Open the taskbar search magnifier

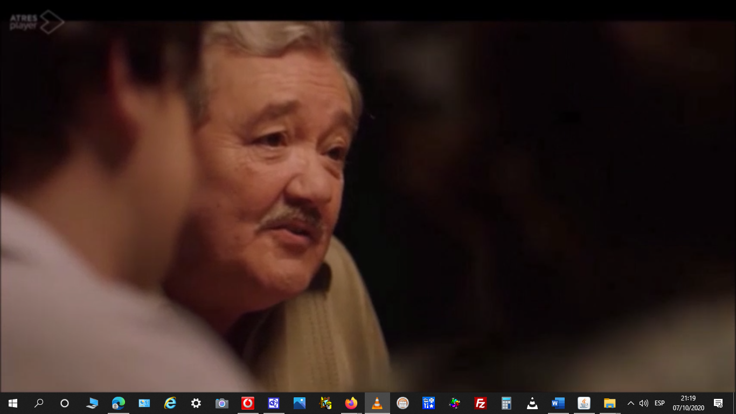(39, 403)
